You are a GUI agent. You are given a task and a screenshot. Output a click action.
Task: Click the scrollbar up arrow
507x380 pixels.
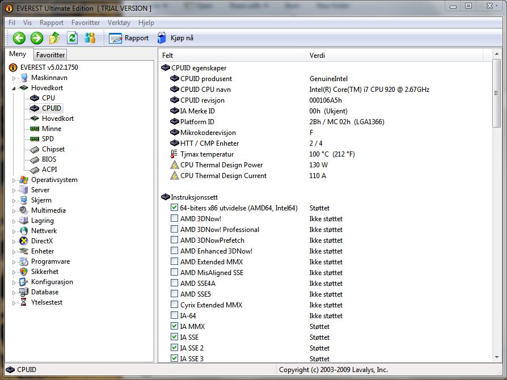tap(497, 54)
